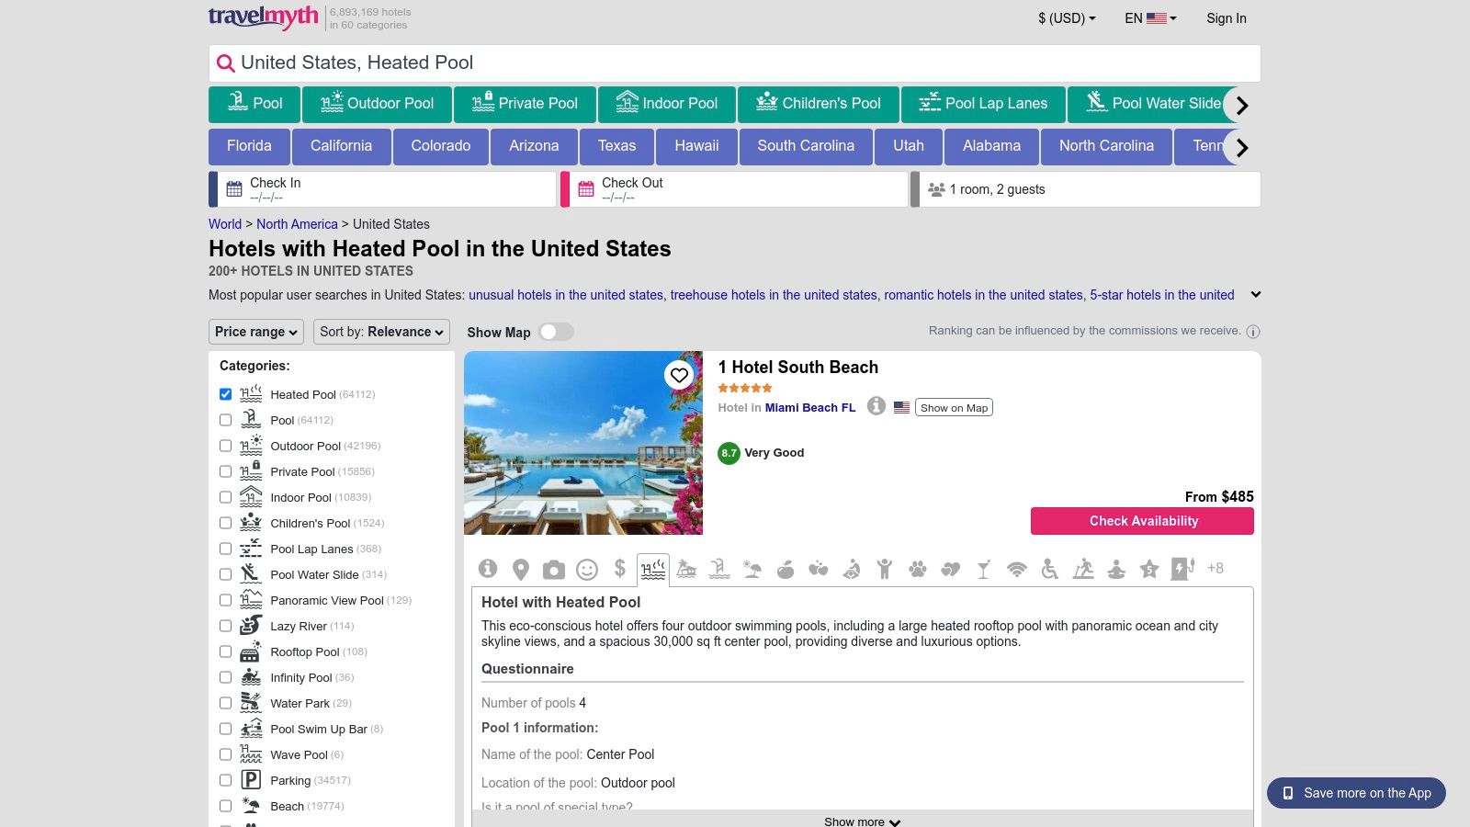Viewport: 1470px width, 827px height.
Task: Open the hotel info icon tab
Action: pos(488,569)
